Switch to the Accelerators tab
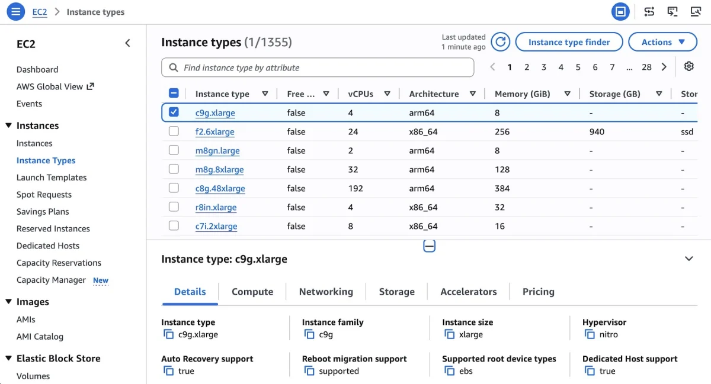The height and width of the screenshot is (384, 711). (469, 292)
